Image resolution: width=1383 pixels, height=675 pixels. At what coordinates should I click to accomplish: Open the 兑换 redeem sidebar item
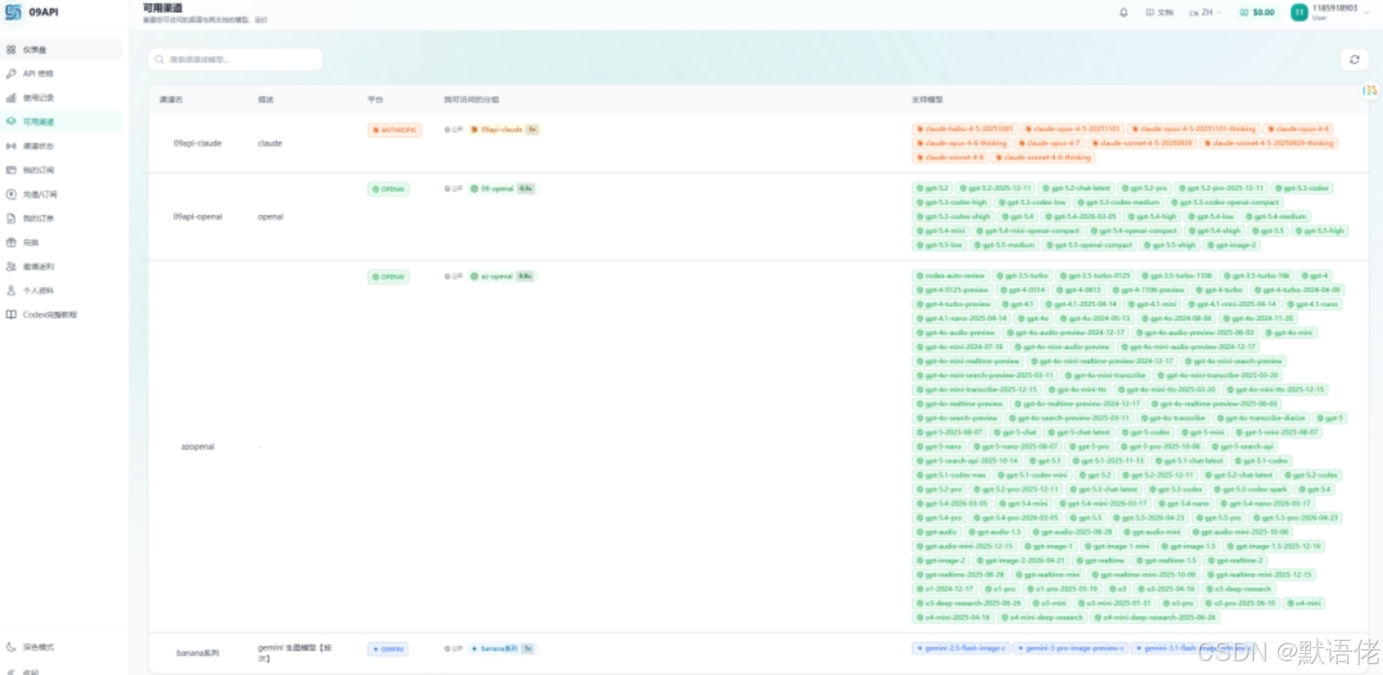[62, 242]
